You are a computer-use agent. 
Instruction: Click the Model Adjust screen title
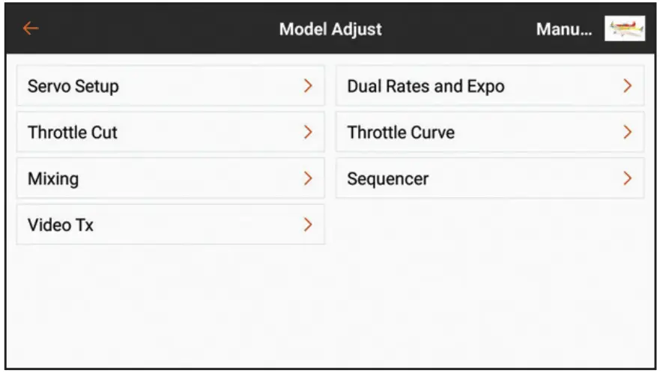click(330, 30)
